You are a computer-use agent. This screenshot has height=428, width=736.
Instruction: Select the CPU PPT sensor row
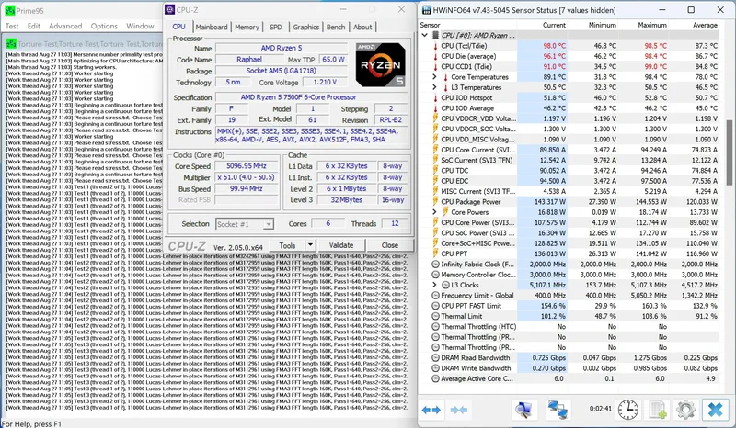click(x=569, y=253)
